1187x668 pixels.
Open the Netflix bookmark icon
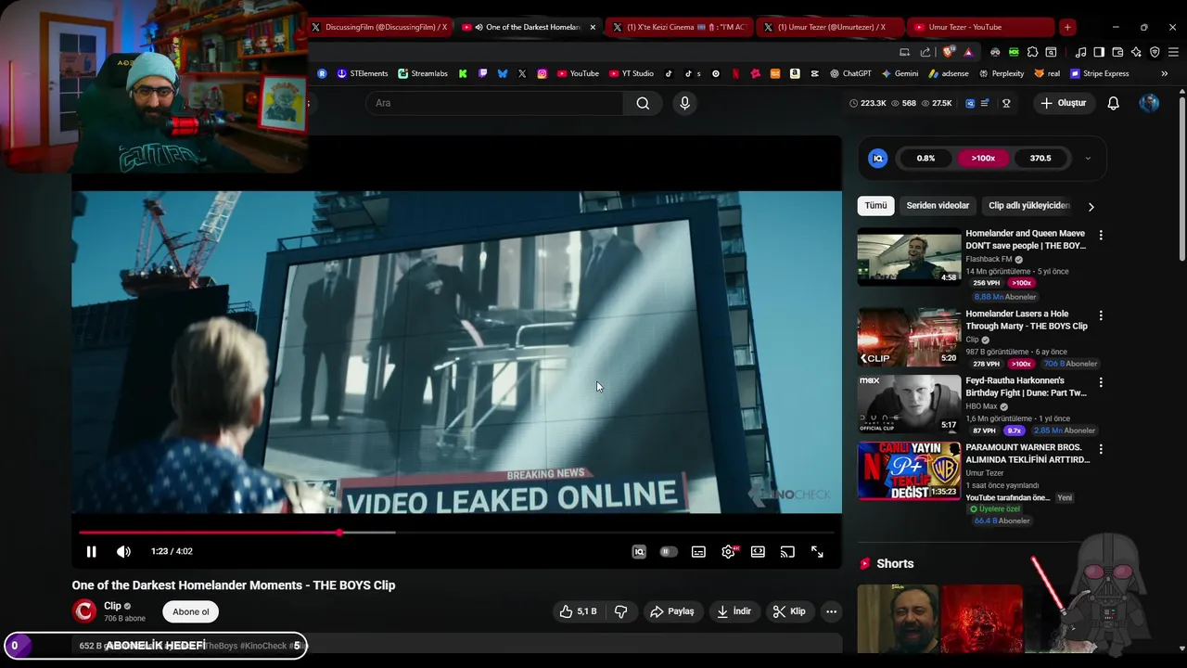[735, 73]
